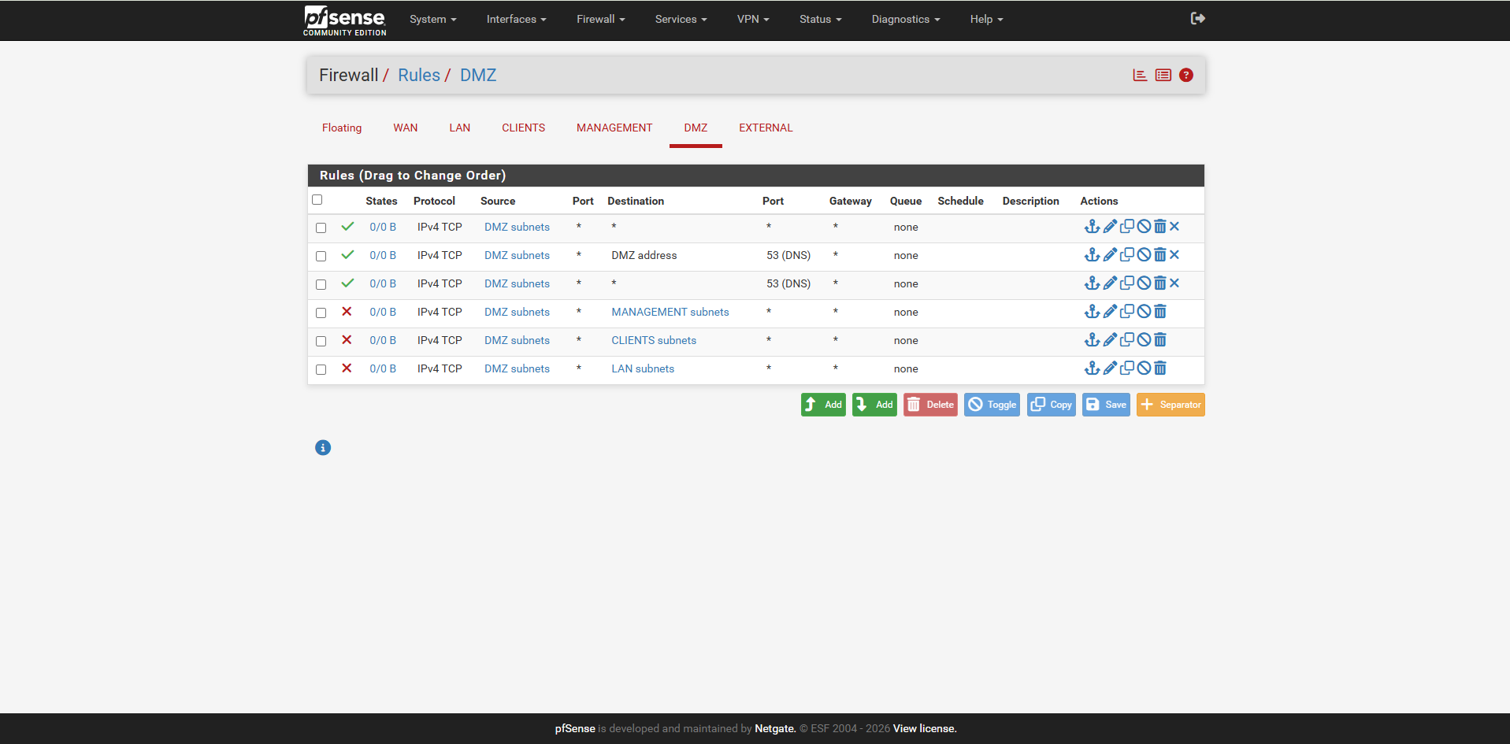Copy the LAN subnets rule
This screenshot has width=1510, height=744.
(x=1127, y=368)
